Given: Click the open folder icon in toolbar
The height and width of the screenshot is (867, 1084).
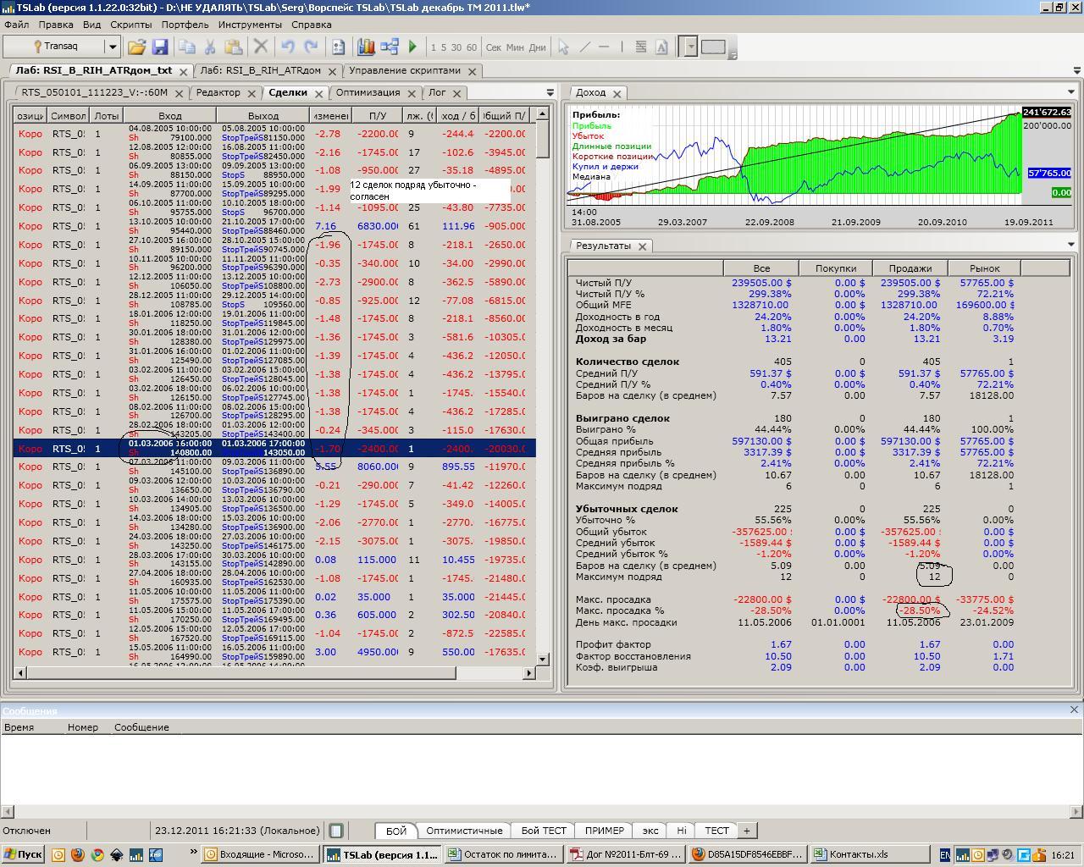Looking at the screenshot, I should pos(137,47).
